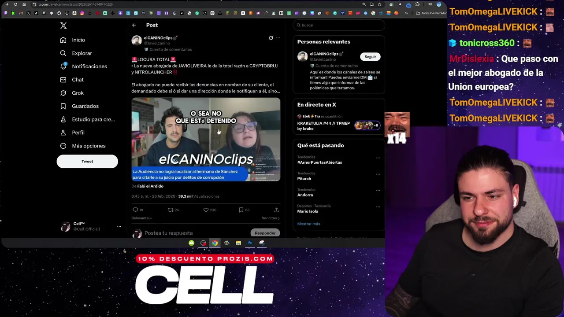Expand hidden bookmarks chevron
Image resolution: width=564 pixels, height=317 pixels.
(406, 13)
